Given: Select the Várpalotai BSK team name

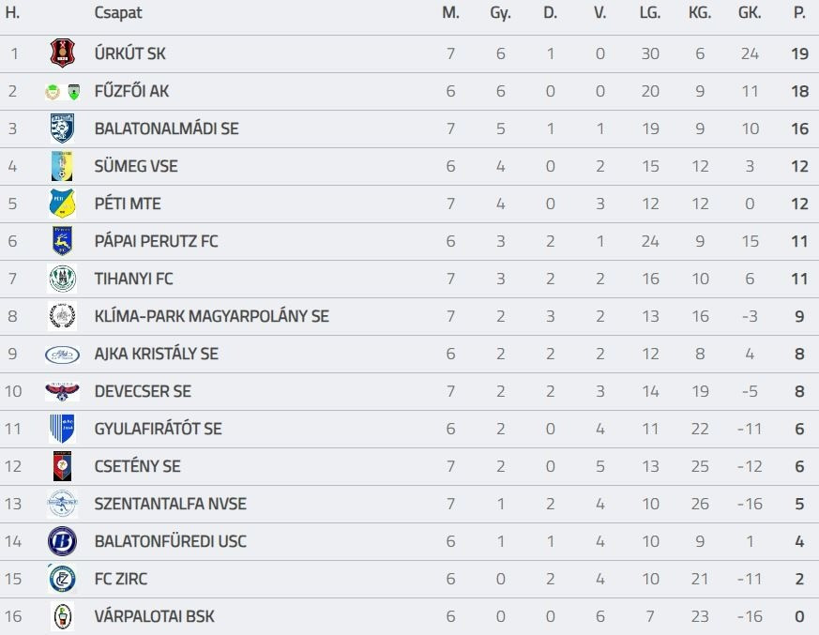Looking at the screenshot, I should click(x=154, y=616).
